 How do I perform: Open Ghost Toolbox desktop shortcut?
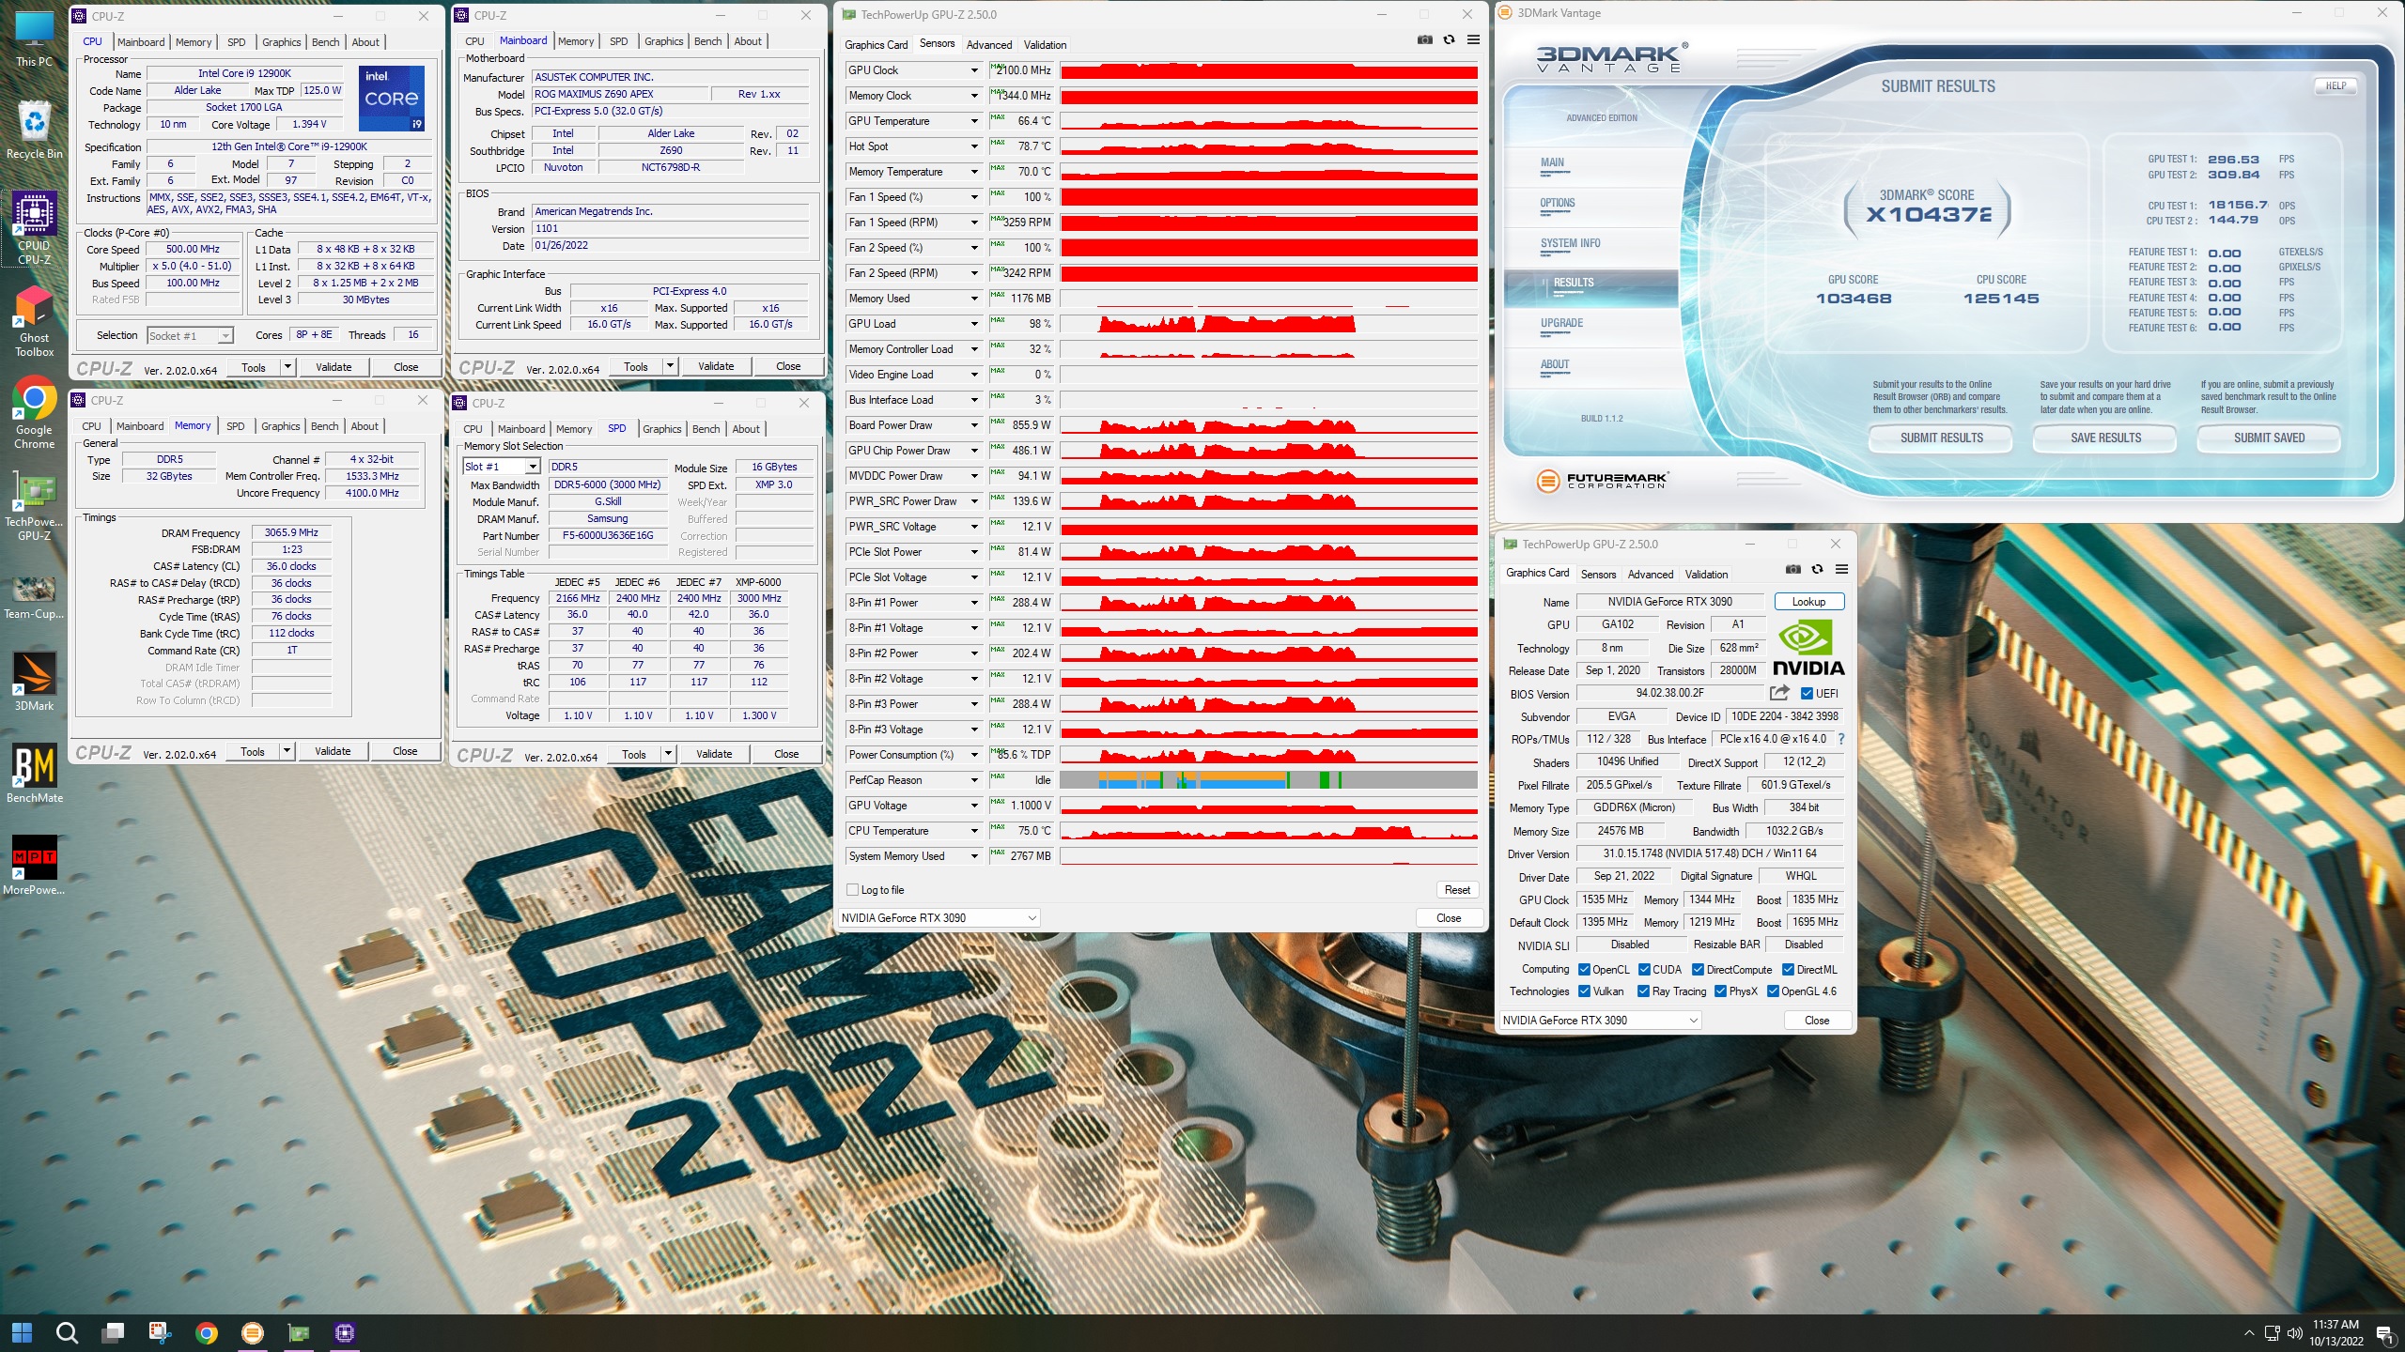[x=34, y=322]
